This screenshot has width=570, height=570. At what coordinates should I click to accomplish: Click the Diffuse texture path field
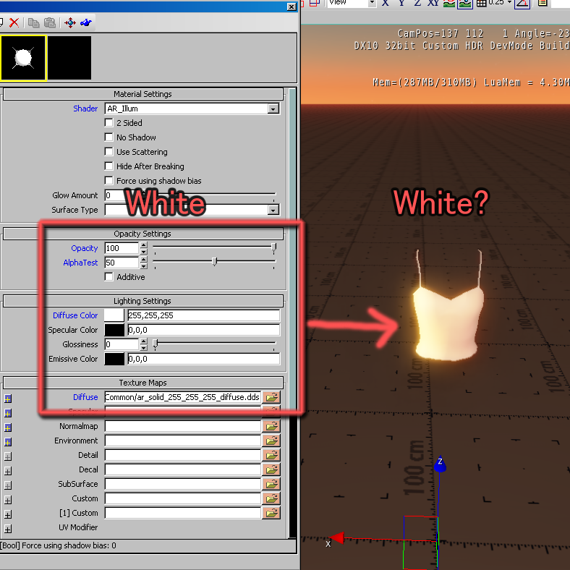click(x=182, y=397)
